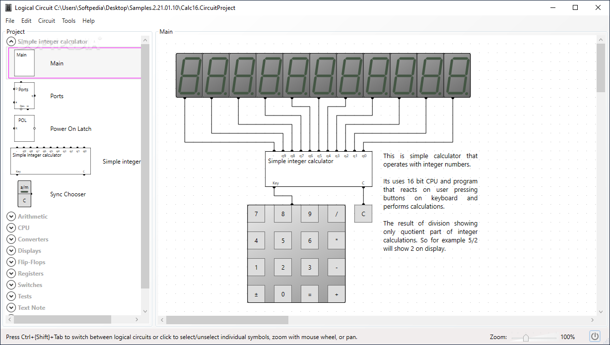The width and height of the screenshot is (610, 345).
Task: Click scroll-down arrow of Project panel
Action: pyautogui.click(x=145, y=311)
